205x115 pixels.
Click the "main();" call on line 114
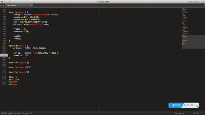13,77
